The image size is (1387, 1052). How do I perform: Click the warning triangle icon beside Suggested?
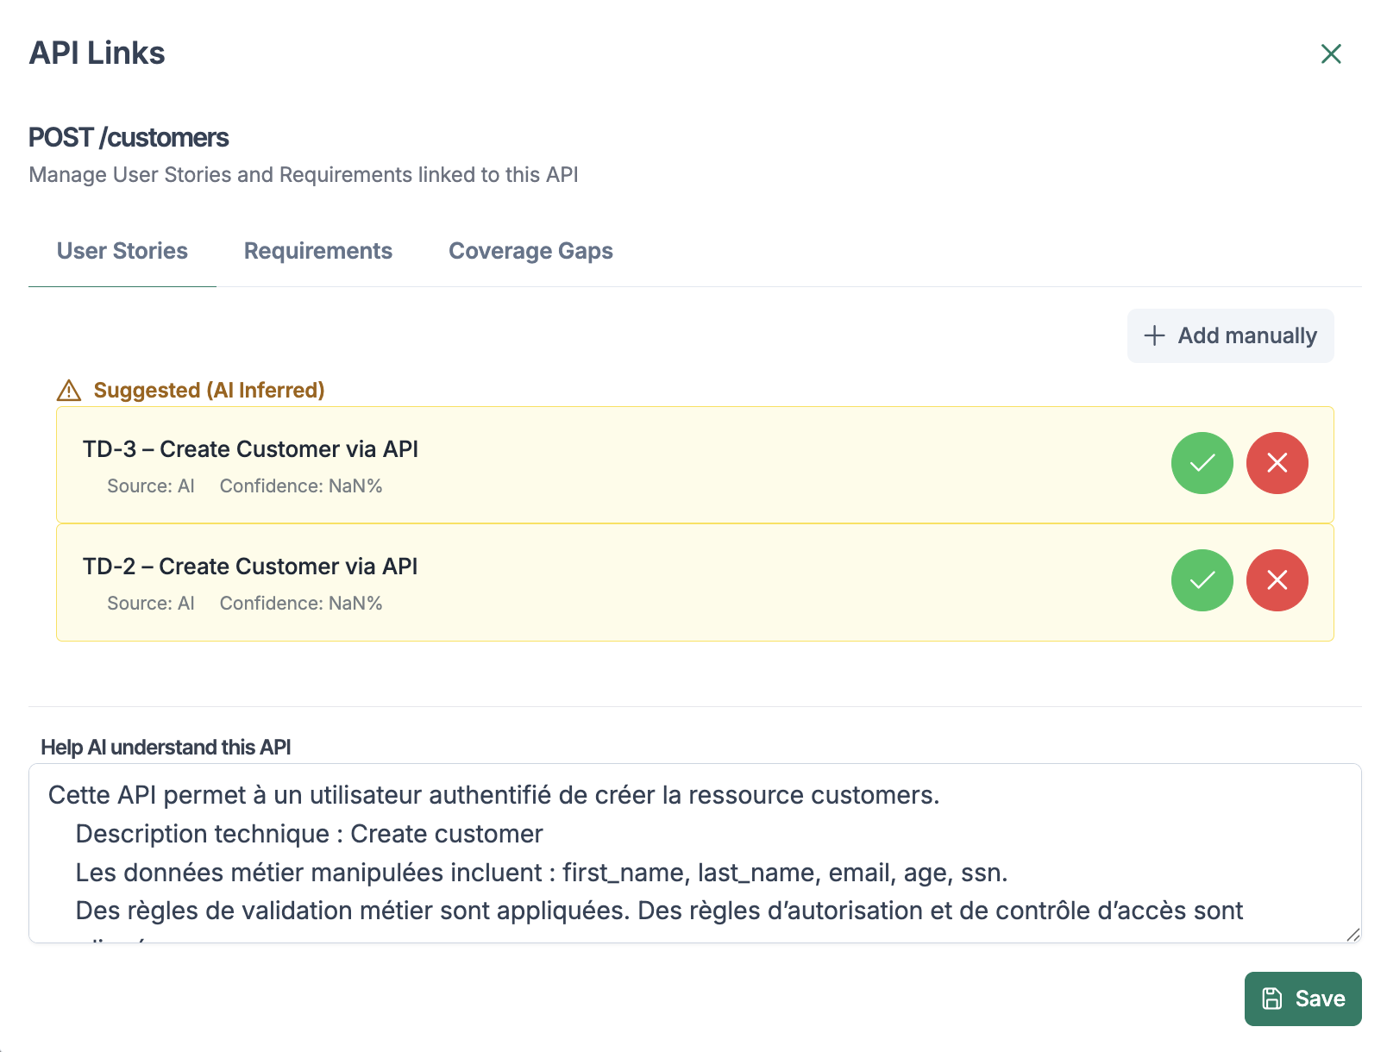(x=69, y=391)
